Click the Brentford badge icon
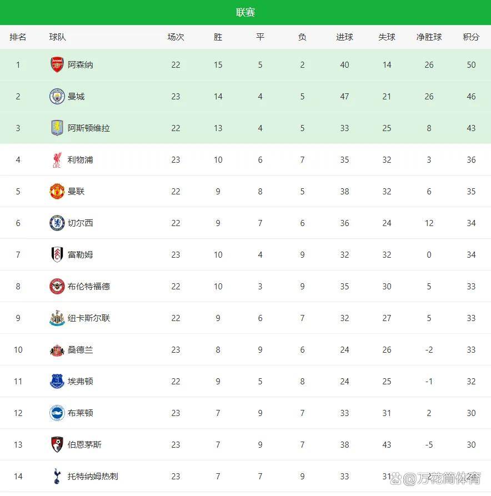The width and height of the screenshot is (491, 496). tap(57, 287)
